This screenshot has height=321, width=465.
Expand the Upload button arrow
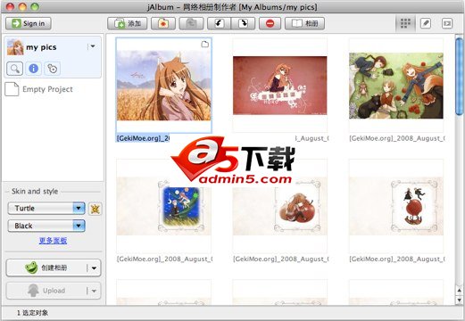tap(94, 291)
